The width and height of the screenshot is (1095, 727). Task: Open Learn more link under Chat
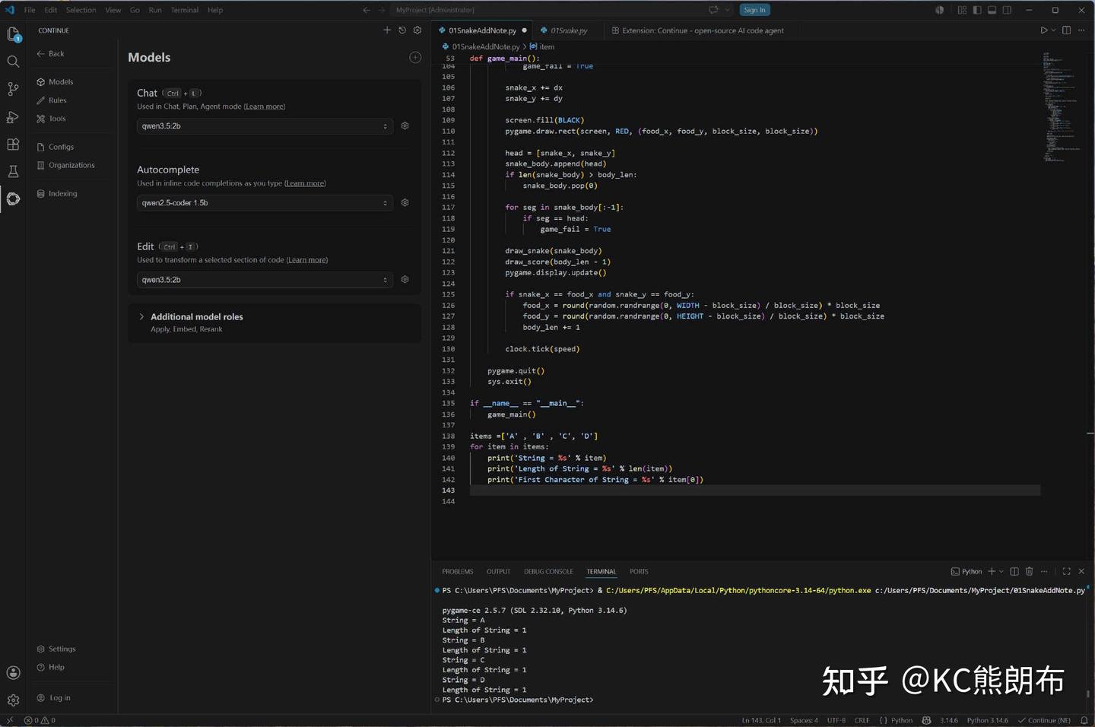click(265, 106)
